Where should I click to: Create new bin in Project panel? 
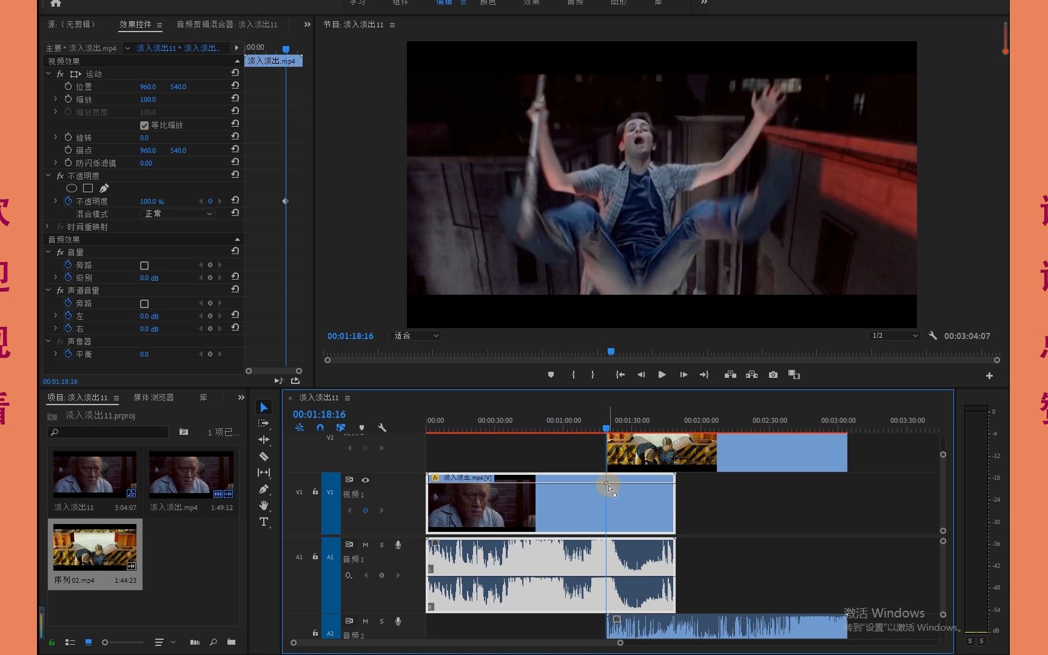231,642
